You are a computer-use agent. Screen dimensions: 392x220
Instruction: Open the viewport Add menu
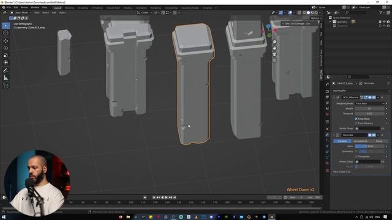[x=54, y=12]
